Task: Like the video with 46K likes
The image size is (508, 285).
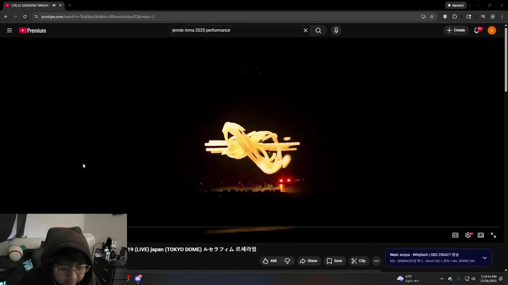Action: (270, 261)
